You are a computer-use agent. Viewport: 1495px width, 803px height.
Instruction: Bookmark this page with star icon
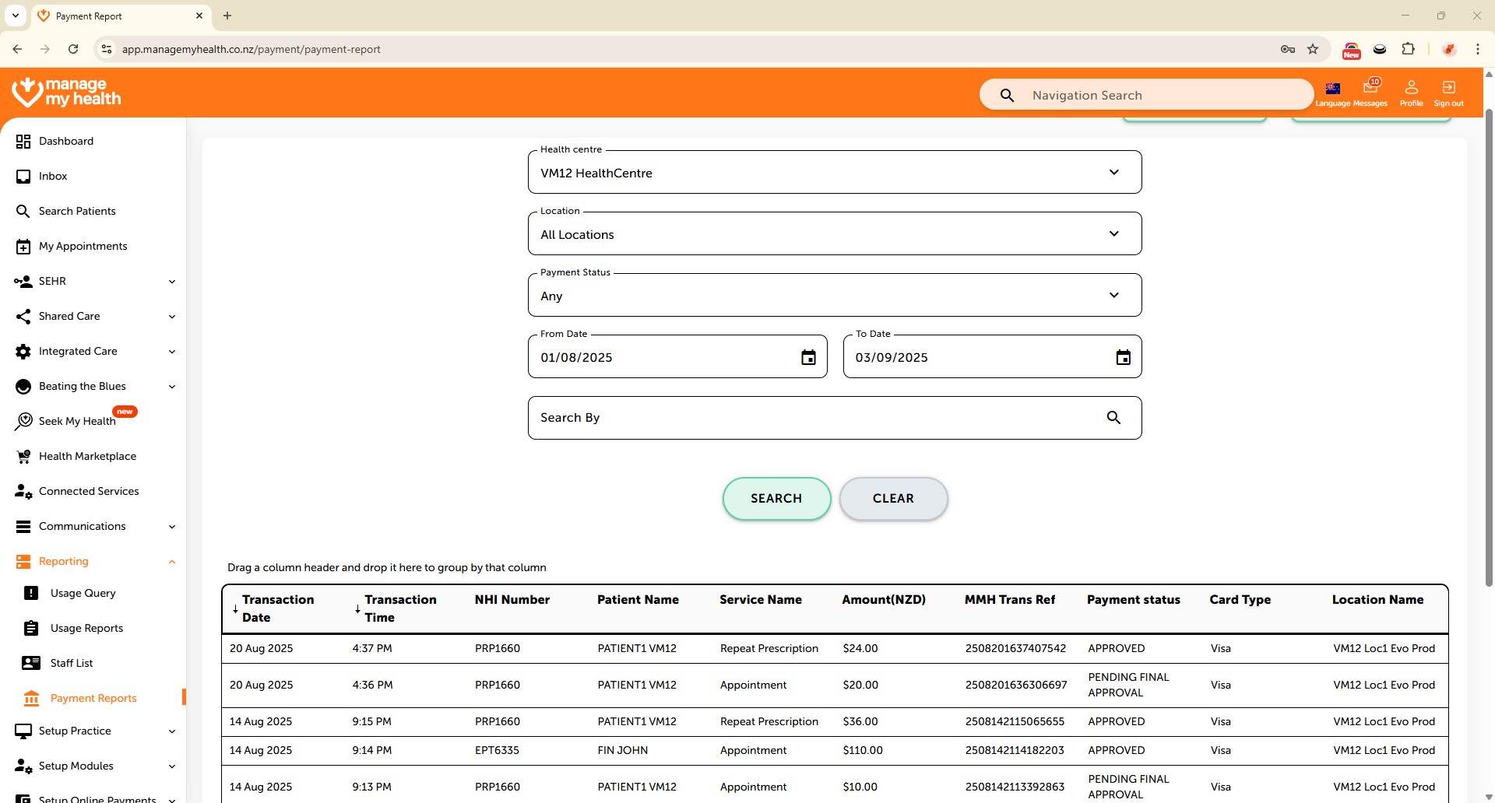(1313, 49)
